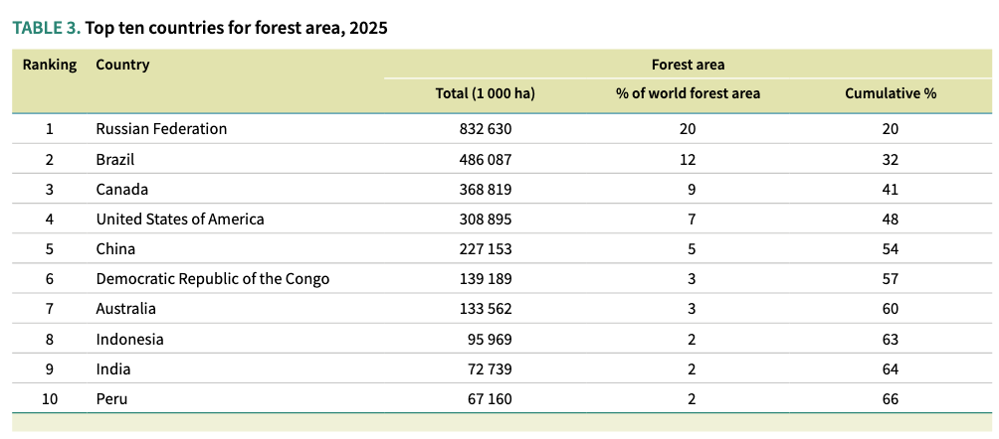
Task: Click the Russian Federation country cell
Action: [x=161, y=129]
